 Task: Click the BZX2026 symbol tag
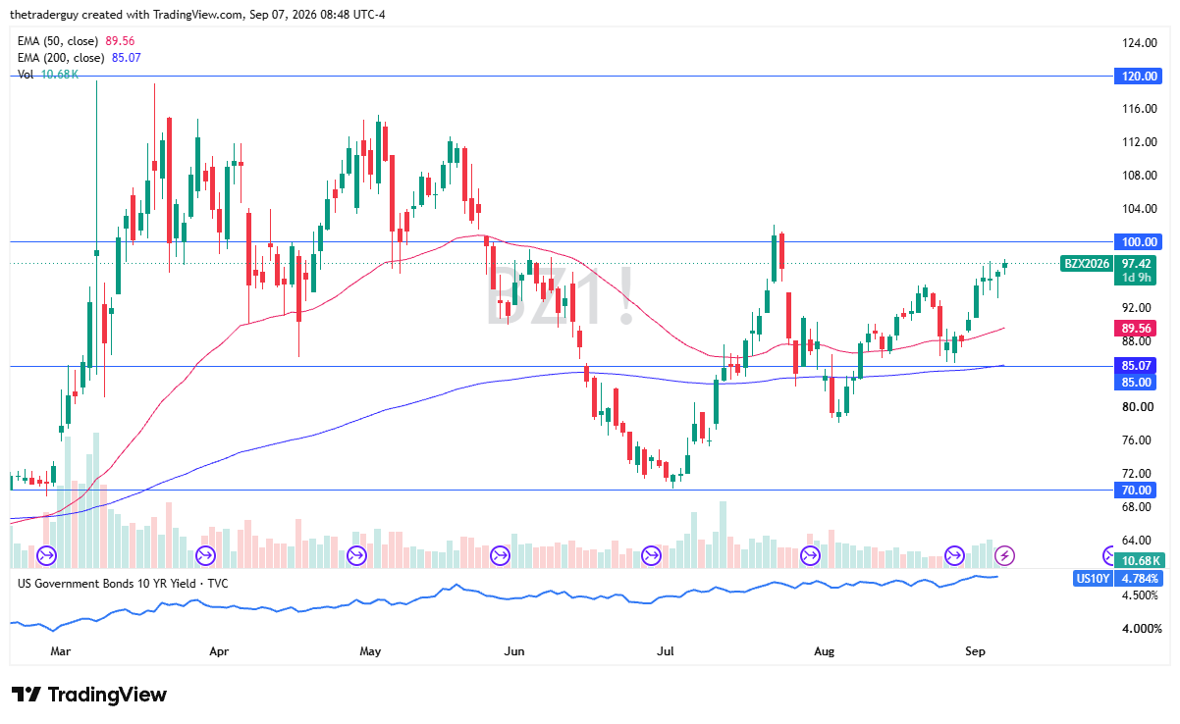click(x=1089, y=263)
